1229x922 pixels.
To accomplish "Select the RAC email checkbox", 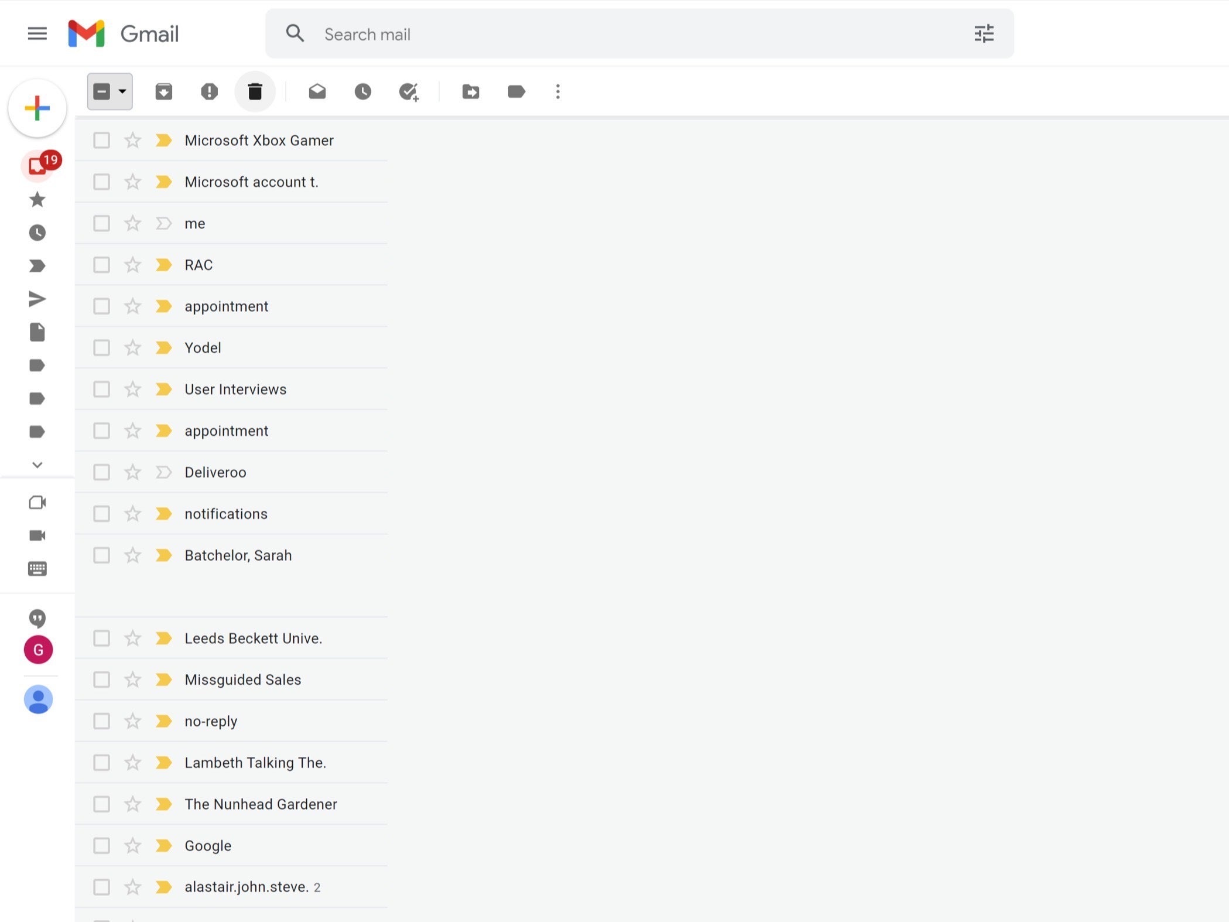I will coord(101,265).
